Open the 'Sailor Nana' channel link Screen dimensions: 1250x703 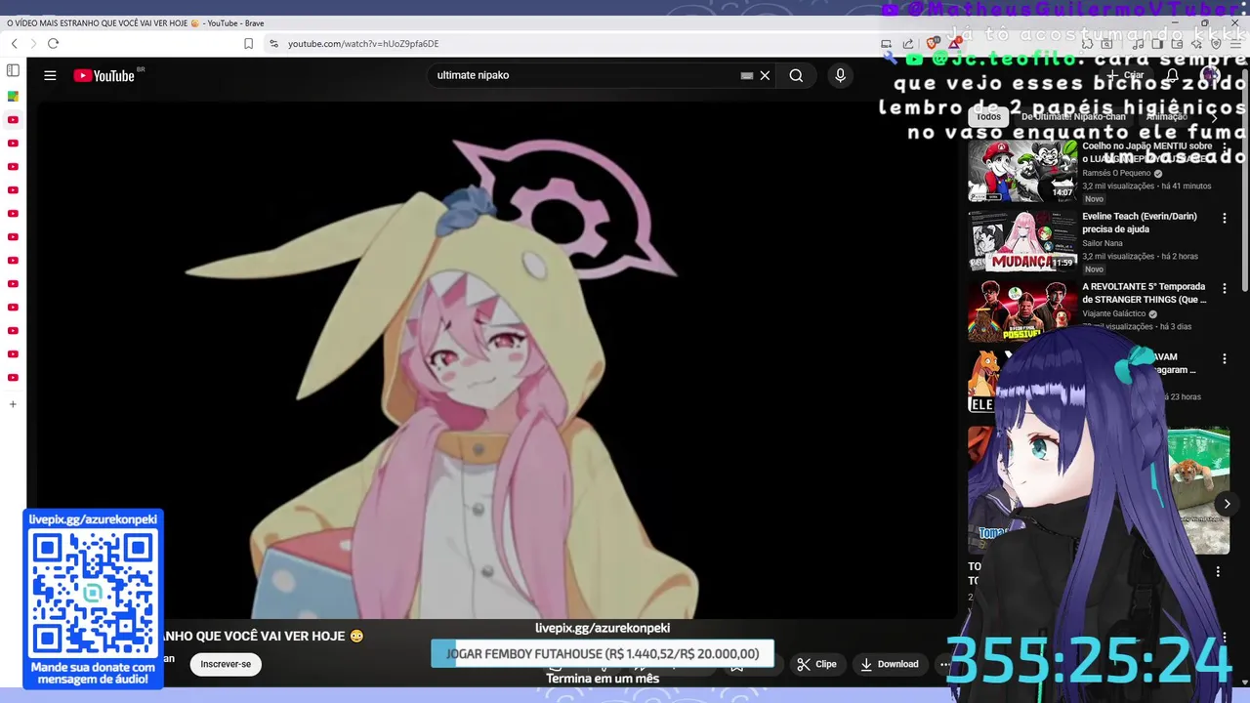point(1103,243)
